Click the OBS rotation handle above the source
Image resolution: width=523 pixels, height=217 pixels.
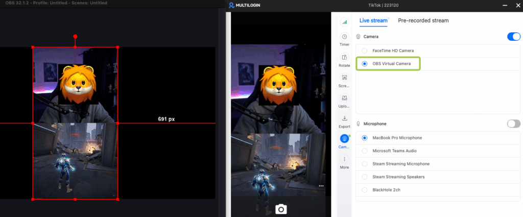(75, 36)
